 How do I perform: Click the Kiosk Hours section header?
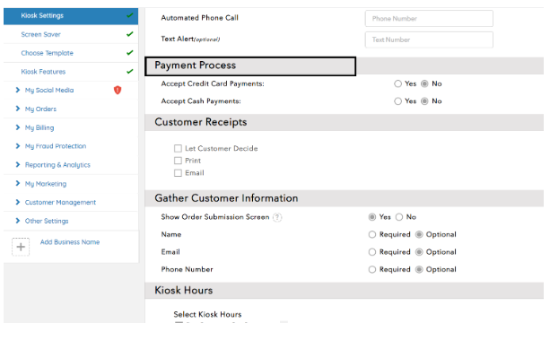pos(345,291)
